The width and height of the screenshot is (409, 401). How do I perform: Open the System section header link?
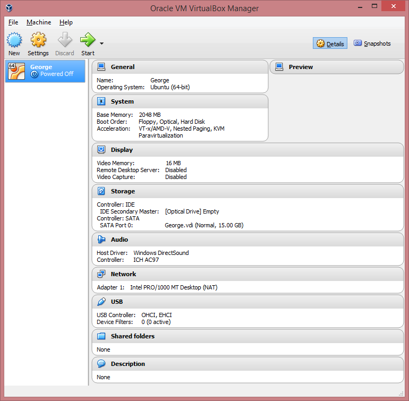(x=122, y=101)
